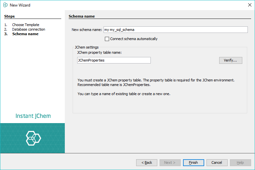Screen dimensions: 255x170
Task: Close the New Wizard dialog
Action: pyautogui.click(x=249, y=5)
